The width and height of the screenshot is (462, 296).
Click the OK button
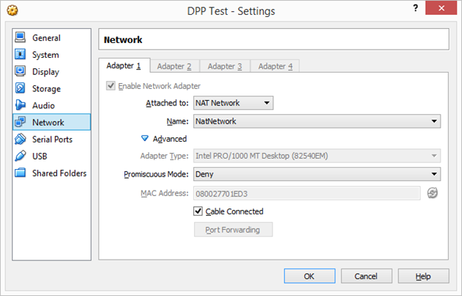[309, 276]
